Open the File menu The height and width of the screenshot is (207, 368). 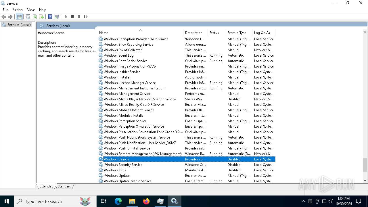(x=5, y=9)
